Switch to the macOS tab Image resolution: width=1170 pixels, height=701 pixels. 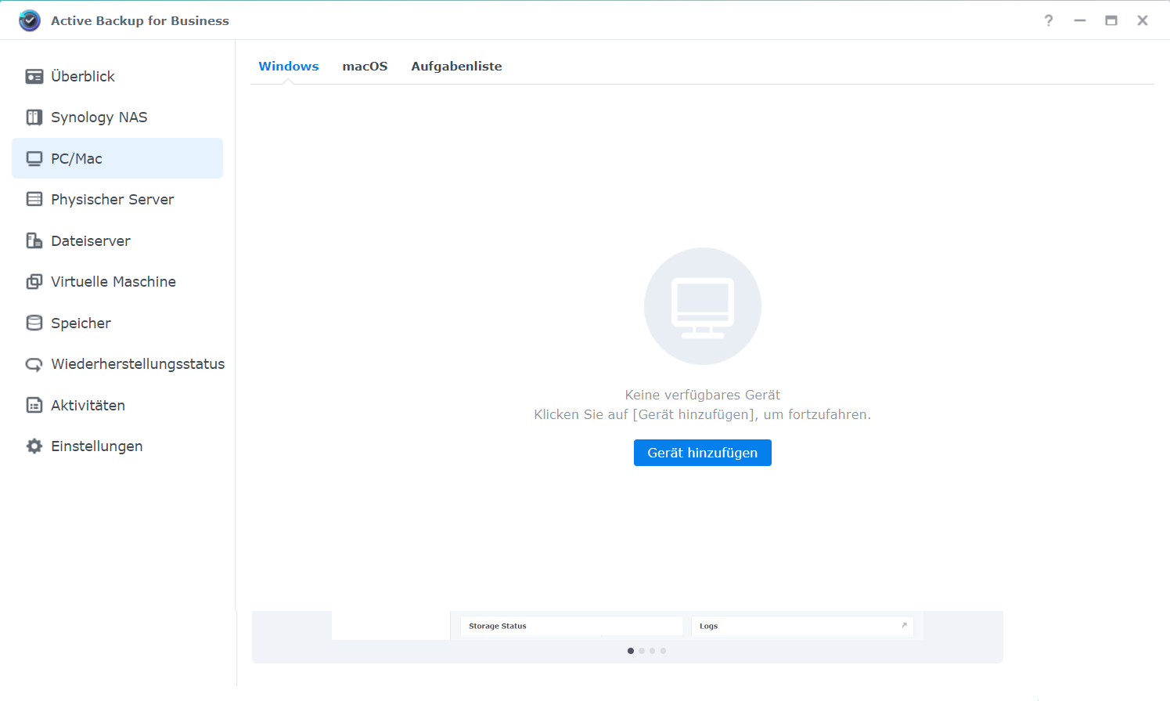pyautogui.click(x=365, y=67)
